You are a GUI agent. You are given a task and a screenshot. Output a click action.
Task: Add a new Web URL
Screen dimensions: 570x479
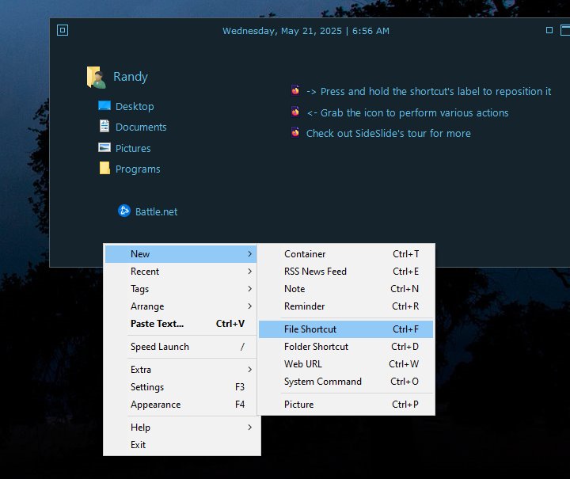pyautogui.click(x=346, y=364)
